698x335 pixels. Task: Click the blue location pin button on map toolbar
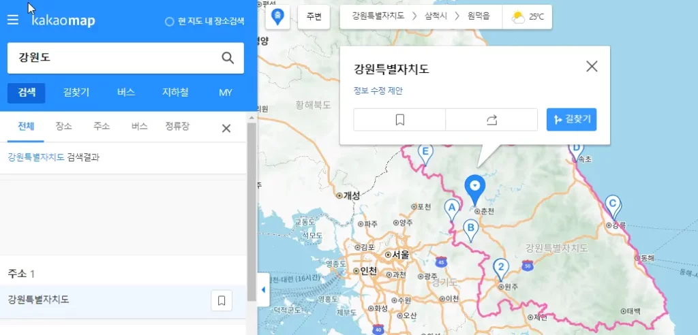coord(277,17)
